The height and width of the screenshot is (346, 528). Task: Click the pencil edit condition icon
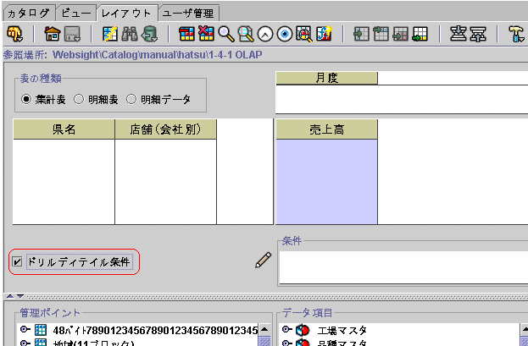point(264,261)
